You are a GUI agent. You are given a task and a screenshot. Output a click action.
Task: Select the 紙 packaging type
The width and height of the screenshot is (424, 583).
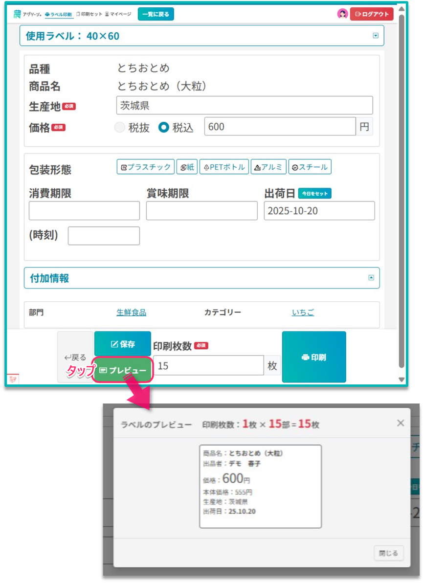[x=187, y=167]
